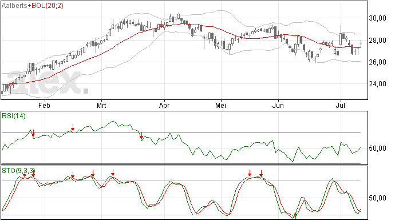Click the Mei month label

click(x=220, y=106)
